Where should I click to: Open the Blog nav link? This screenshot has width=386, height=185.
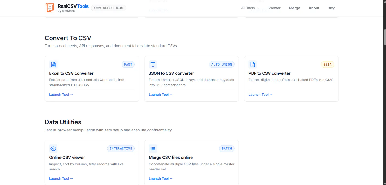(x=331, y=8)
